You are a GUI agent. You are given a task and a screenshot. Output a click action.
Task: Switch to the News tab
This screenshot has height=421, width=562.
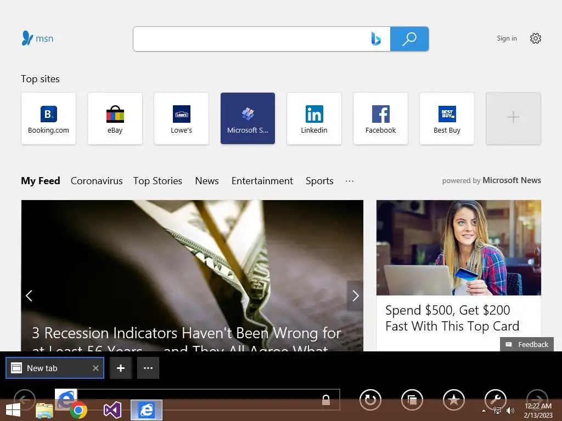pos(207,181)
